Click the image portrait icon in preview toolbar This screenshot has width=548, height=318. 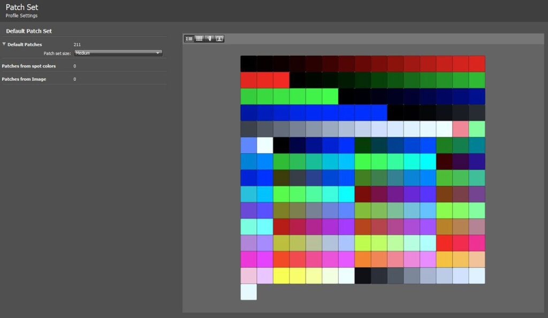tap(219, 39)
